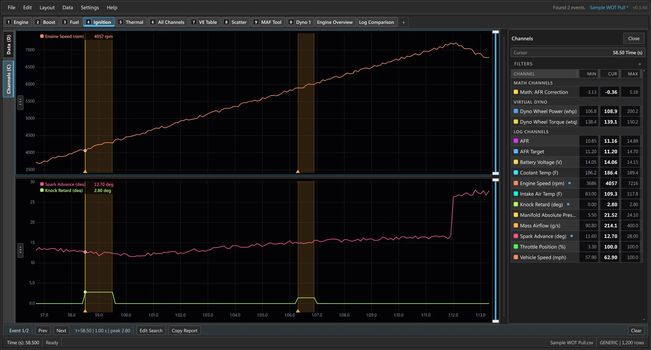Toggle the Channels (C) side panel
Screen dimensions: 651x350
[9, 79]
